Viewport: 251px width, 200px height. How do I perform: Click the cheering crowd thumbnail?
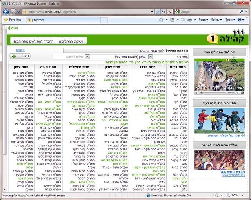219,159
